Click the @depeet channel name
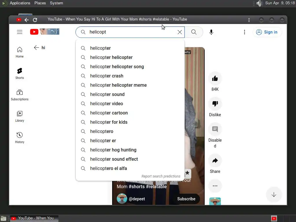 click(137, 199)
